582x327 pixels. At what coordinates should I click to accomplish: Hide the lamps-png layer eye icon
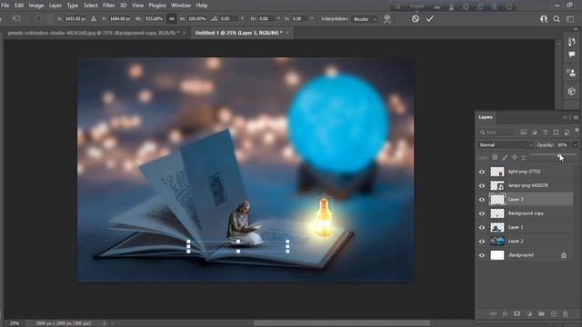[482, 185]
